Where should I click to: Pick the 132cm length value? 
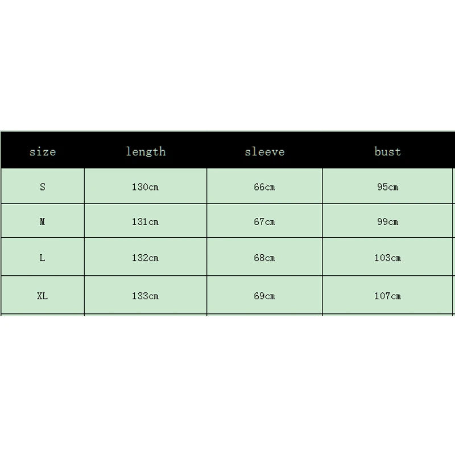coord(145,258)
